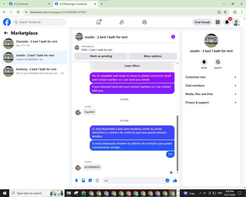246x197 pixels.
Task: Click the Find friends button
Action: 202,22
